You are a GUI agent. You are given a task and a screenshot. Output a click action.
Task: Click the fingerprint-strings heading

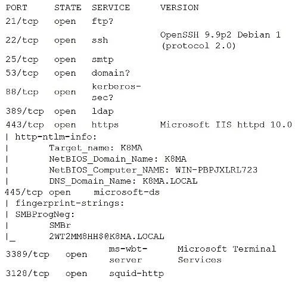(x=70, y=203)
